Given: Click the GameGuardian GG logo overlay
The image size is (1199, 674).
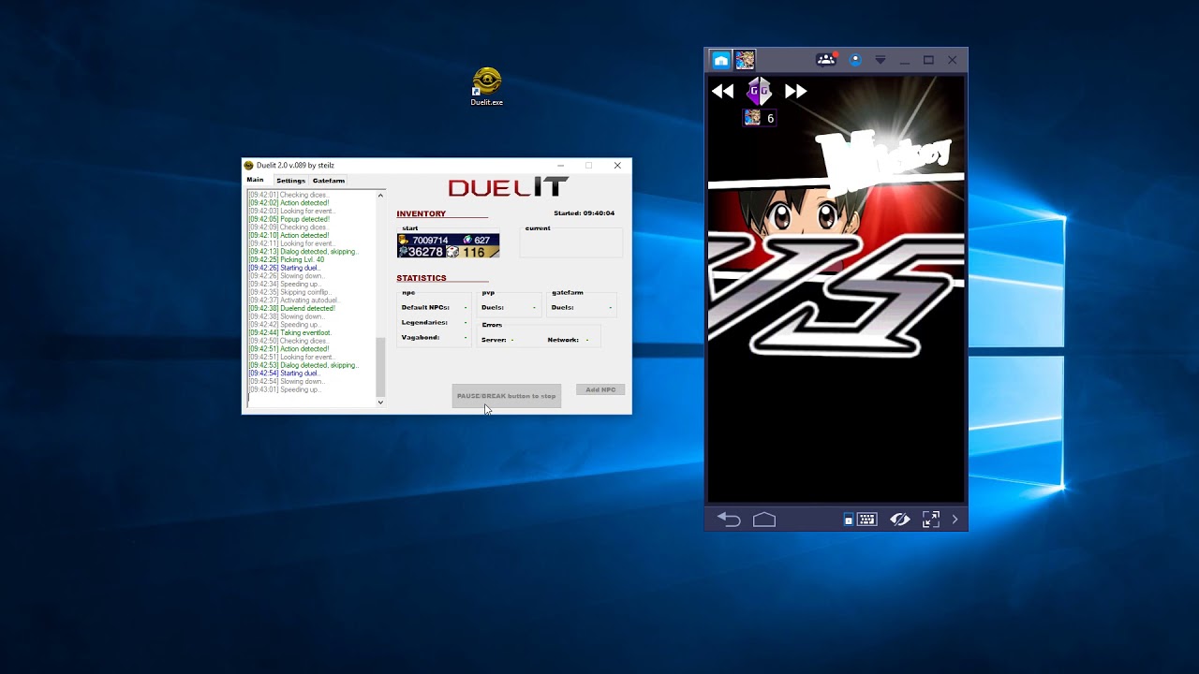Looking at the screenshot, I should pos(759,91).
